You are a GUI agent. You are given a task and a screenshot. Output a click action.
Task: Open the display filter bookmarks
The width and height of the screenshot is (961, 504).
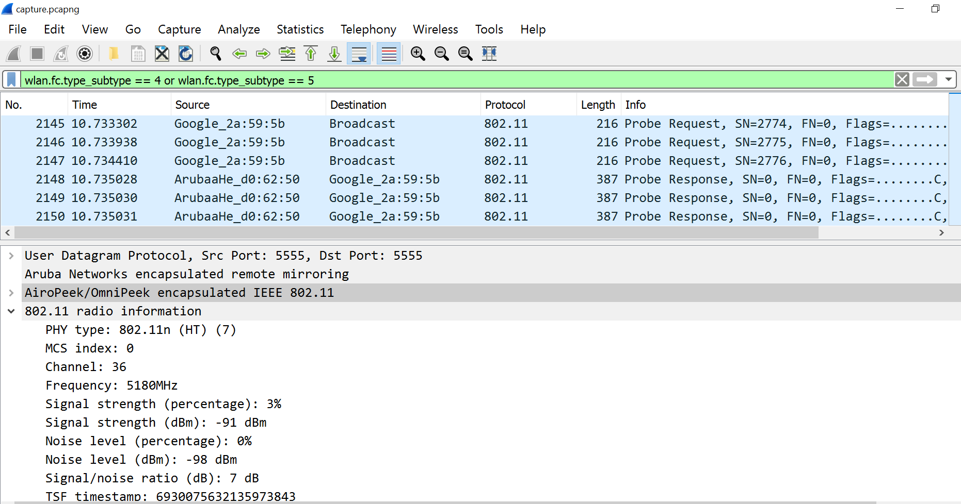[11, 80]
